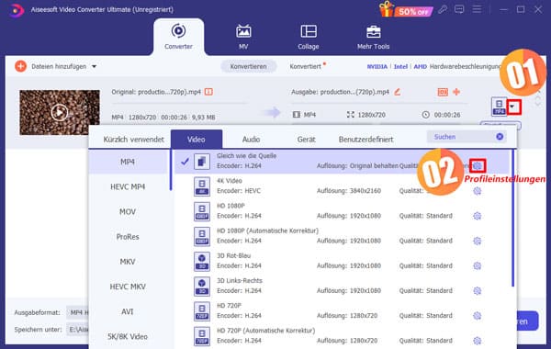Image resolution: width=551 pixels, height=349 pixels.
Task: Switch to the Audio format tab
Action: [x=251, y=140]
